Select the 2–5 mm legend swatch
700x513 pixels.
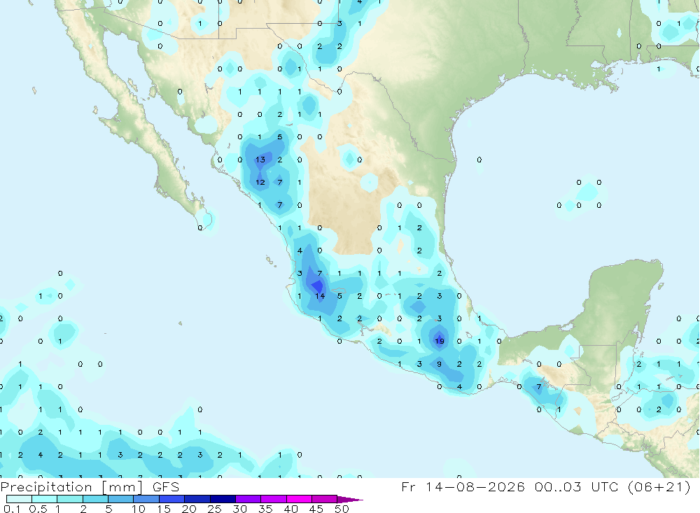95,499
